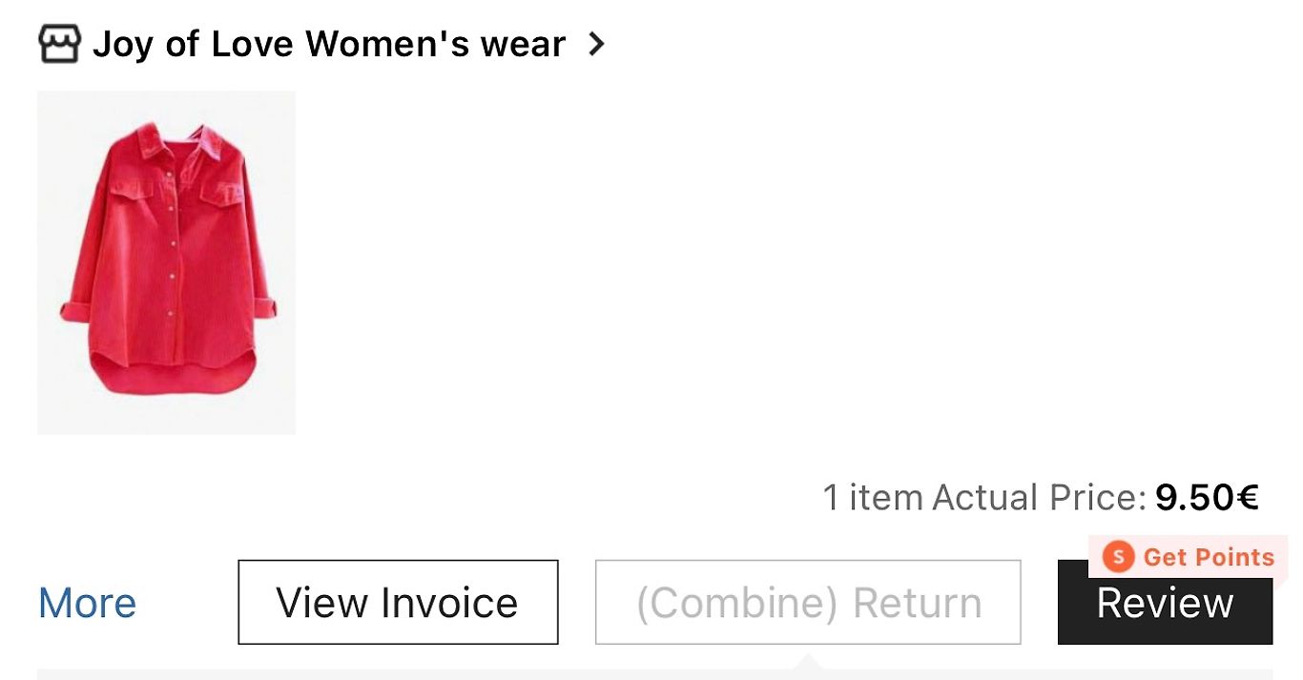Viewport: 1303px width, 680px height.
Task: Tap the Get Points badge label
Action: [1188, 556]
